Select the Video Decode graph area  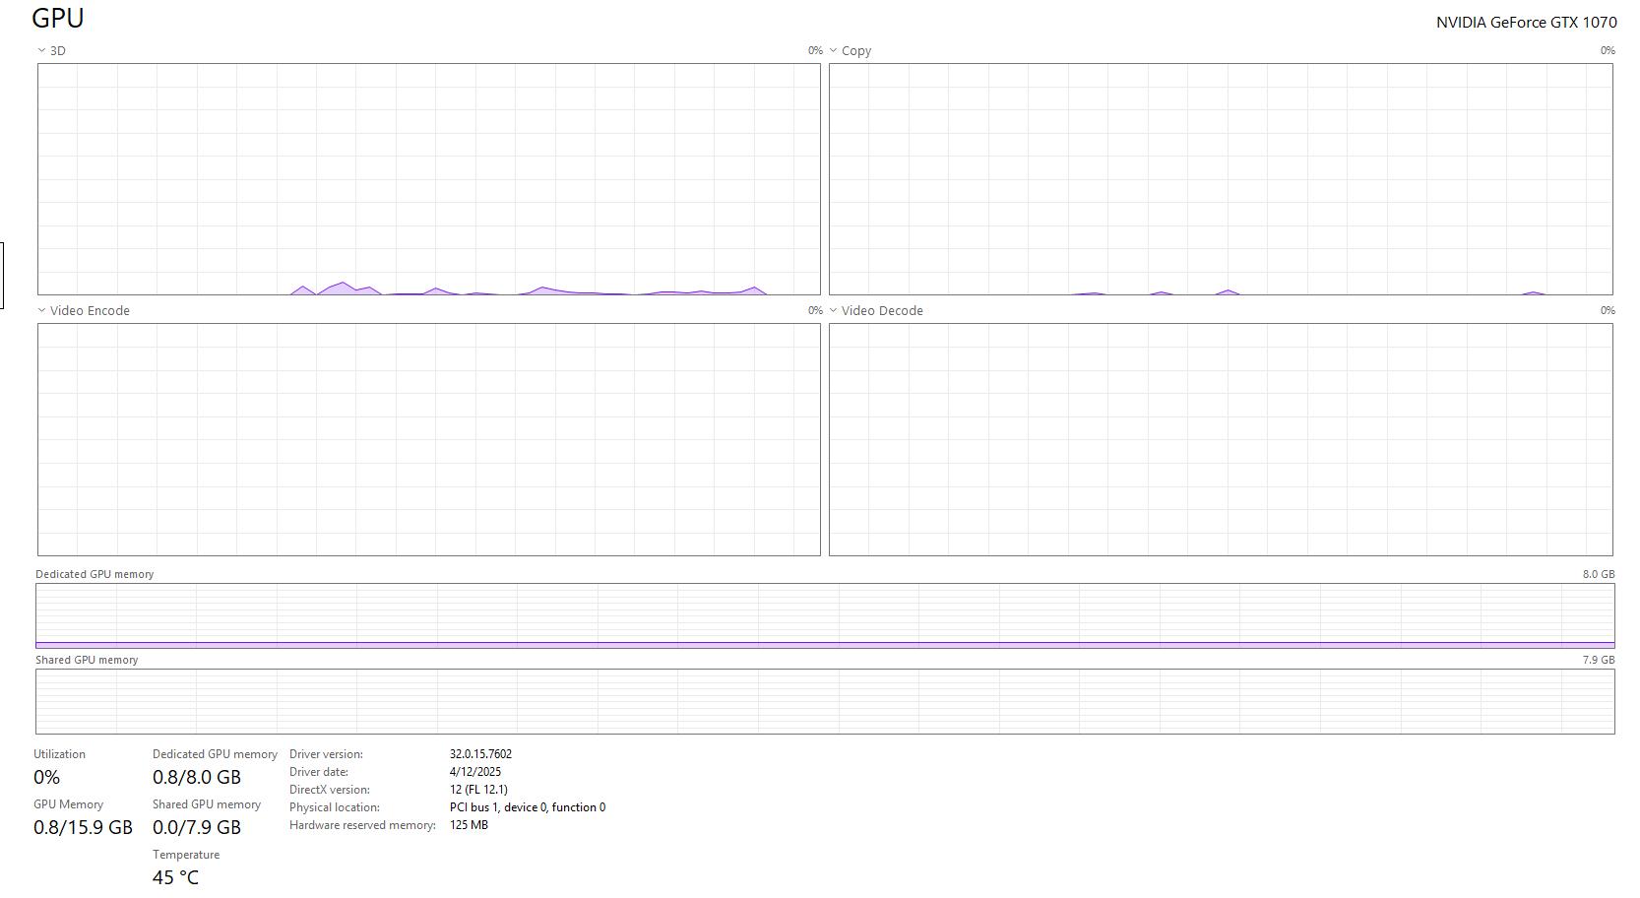(1221, 439)
